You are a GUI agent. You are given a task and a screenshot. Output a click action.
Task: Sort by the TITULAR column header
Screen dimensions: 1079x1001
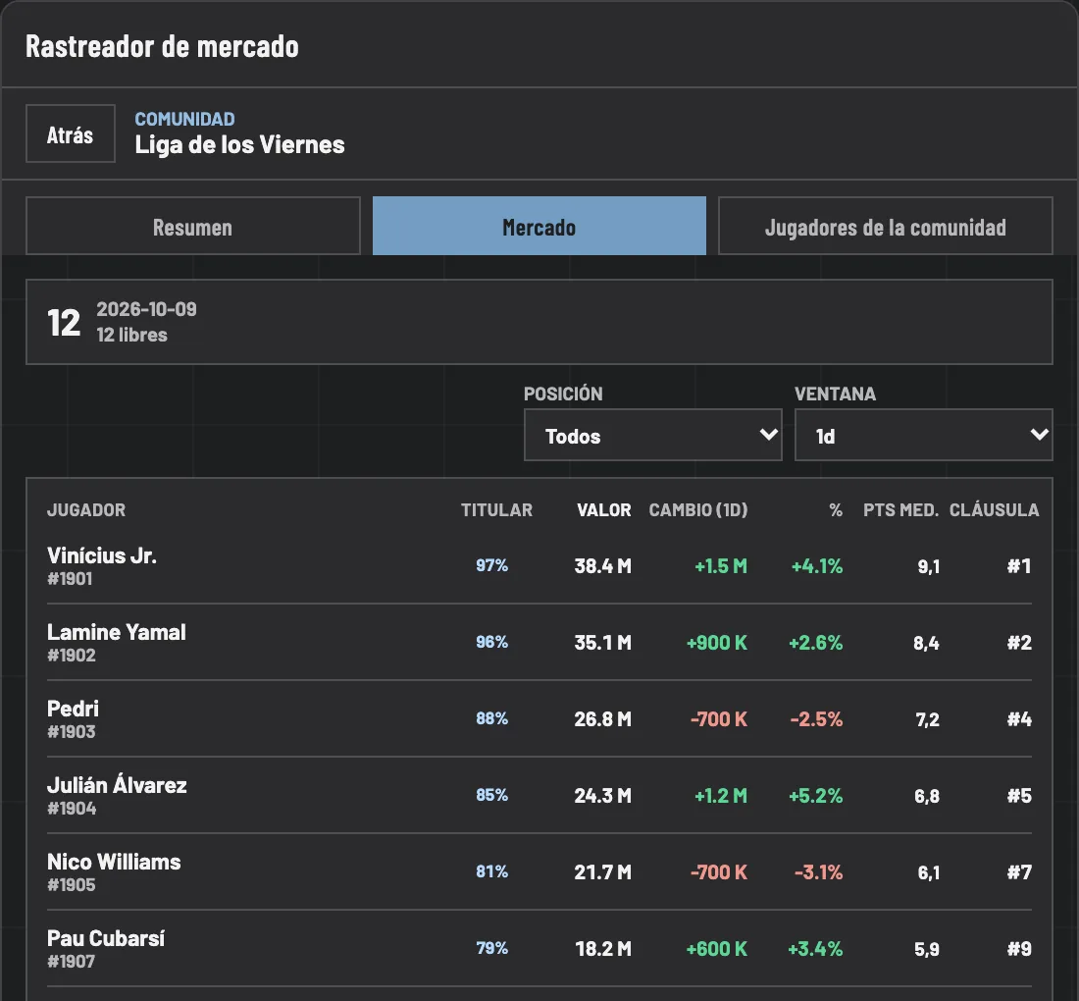pyautogui.click(x=496, y=510)
